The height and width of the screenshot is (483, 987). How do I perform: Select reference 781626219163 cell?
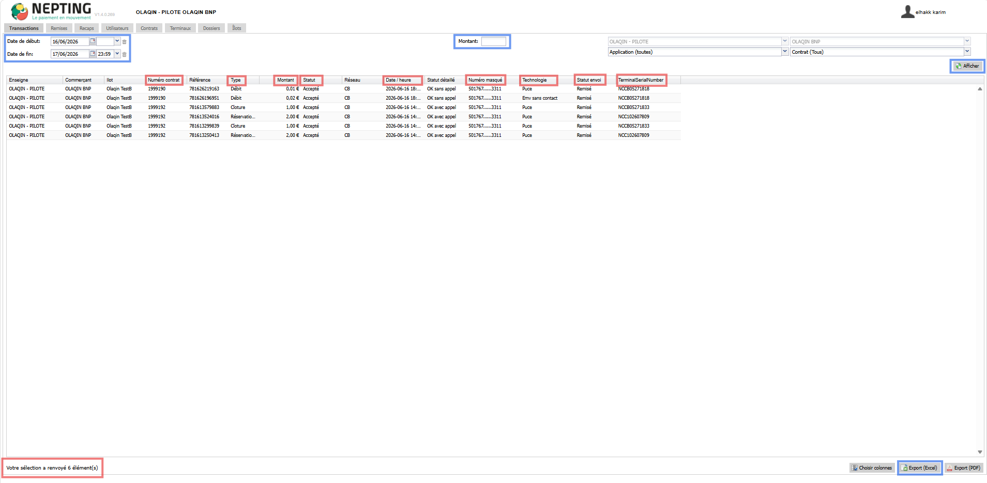[207, 89]
